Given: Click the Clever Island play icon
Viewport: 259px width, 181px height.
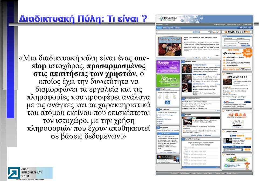Looking at the screenshot, I should click(226, 166).
